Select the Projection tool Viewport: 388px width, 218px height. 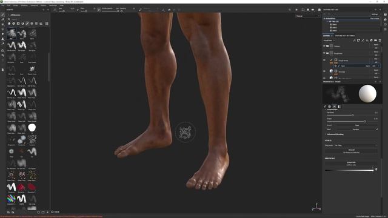tap(2, 24)
